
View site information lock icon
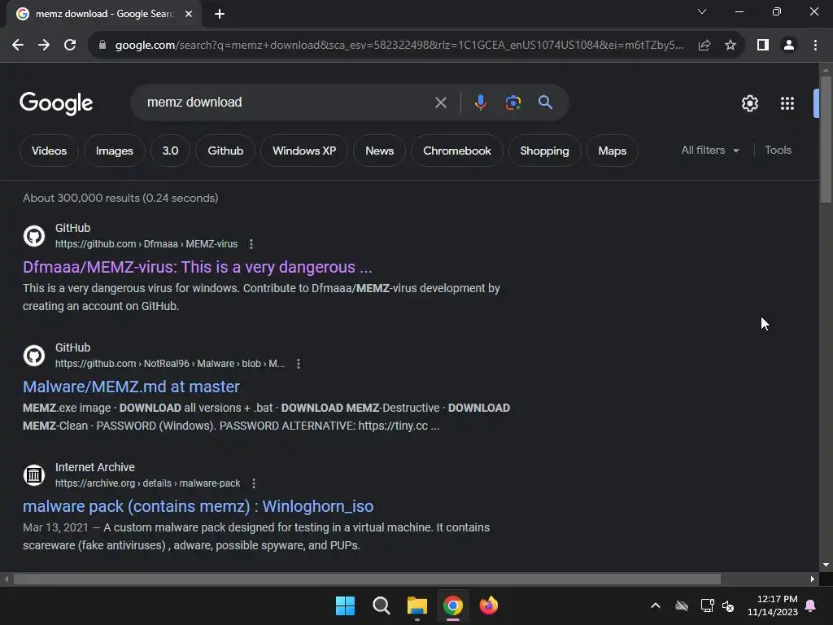click(102, 46)
